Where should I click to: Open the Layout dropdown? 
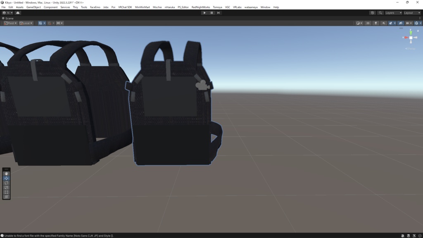[x=413, y=13]
